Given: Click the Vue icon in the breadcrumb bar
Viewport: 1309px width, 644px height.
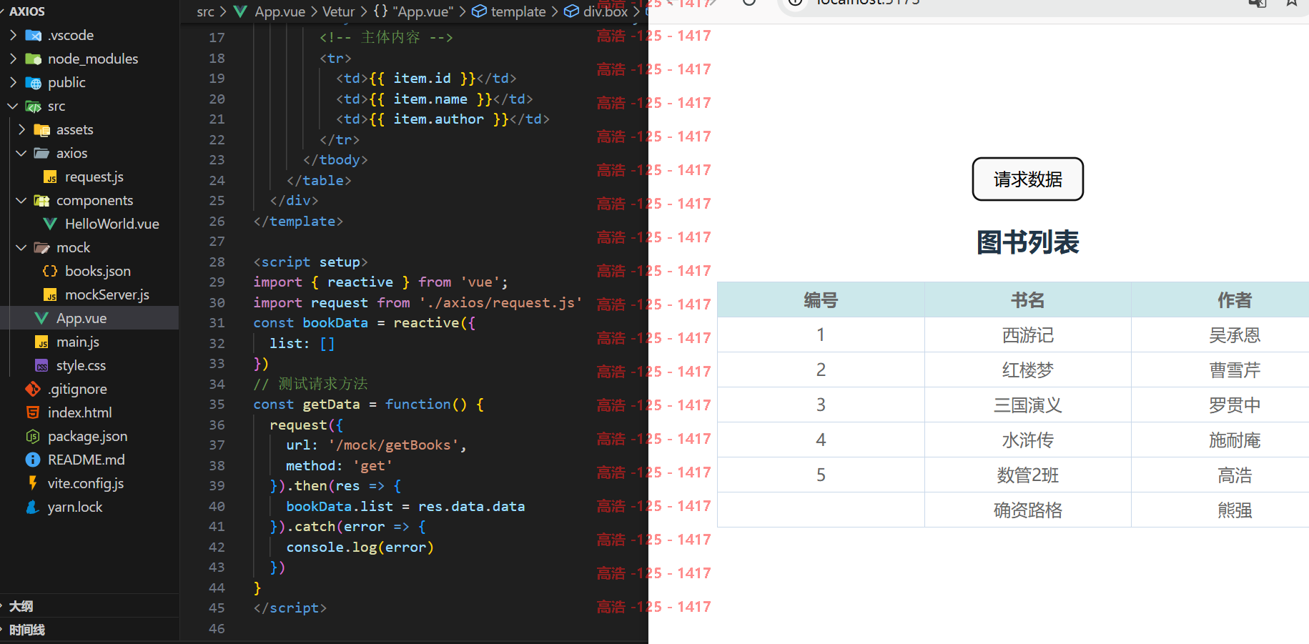Looking at the screenshot, I should click(x=241, y=11).
